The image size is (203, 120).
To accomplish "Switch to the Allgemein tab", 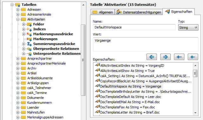I will (103, 12).
